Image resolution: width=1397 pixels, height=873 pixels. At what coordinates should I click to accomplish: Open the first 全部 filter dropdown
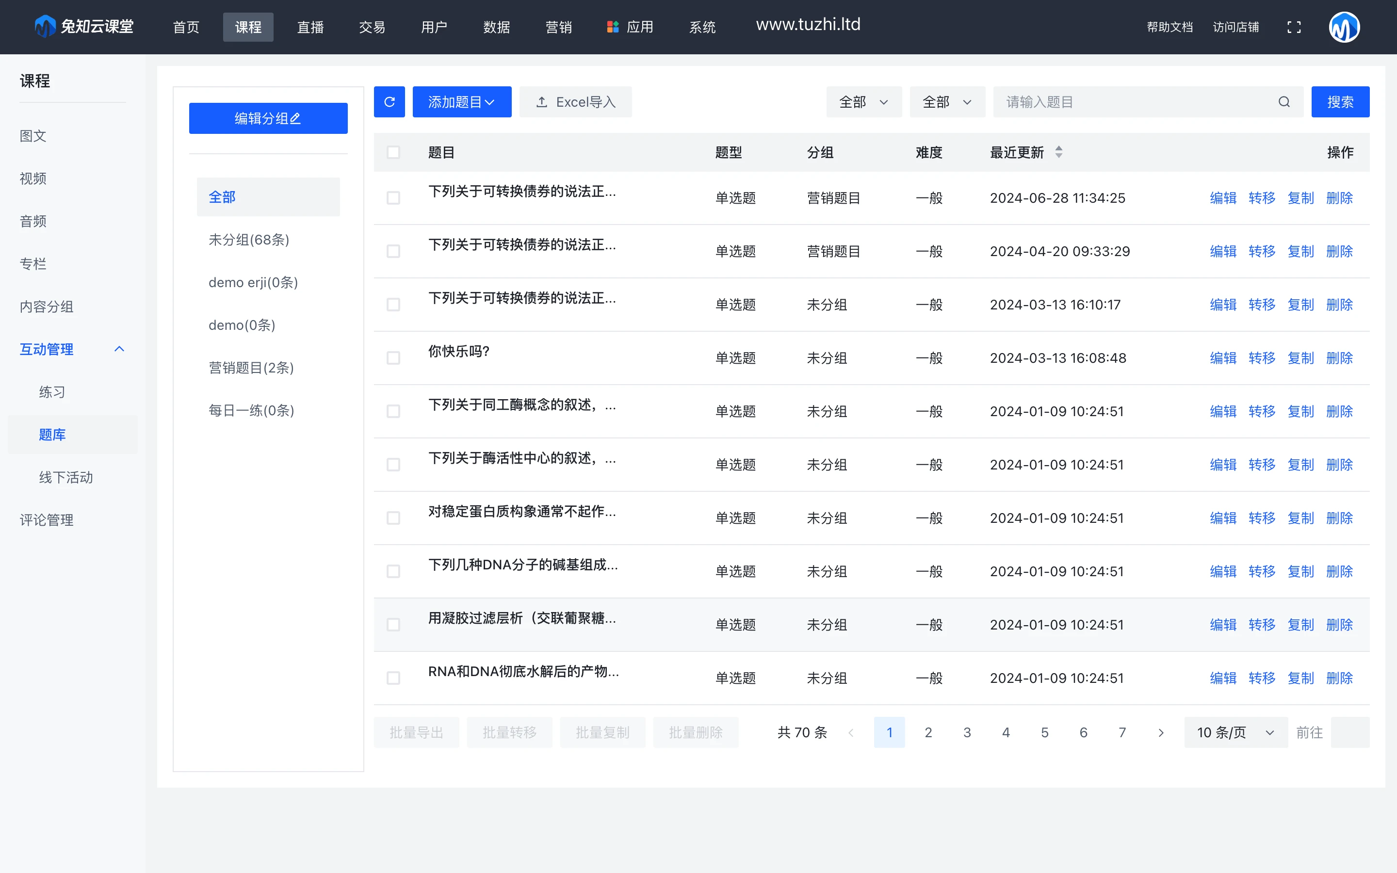click(863, 102)
